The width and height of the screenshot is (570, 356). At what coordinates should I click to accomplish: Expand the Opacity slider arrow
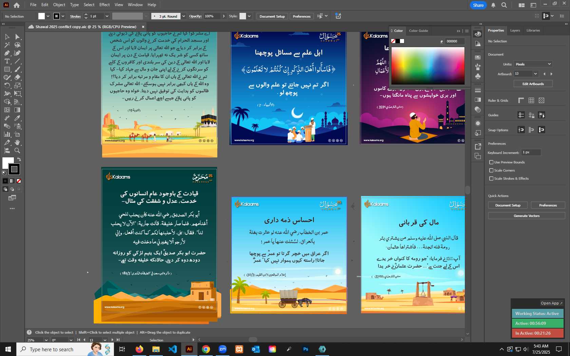pos(224,16)
